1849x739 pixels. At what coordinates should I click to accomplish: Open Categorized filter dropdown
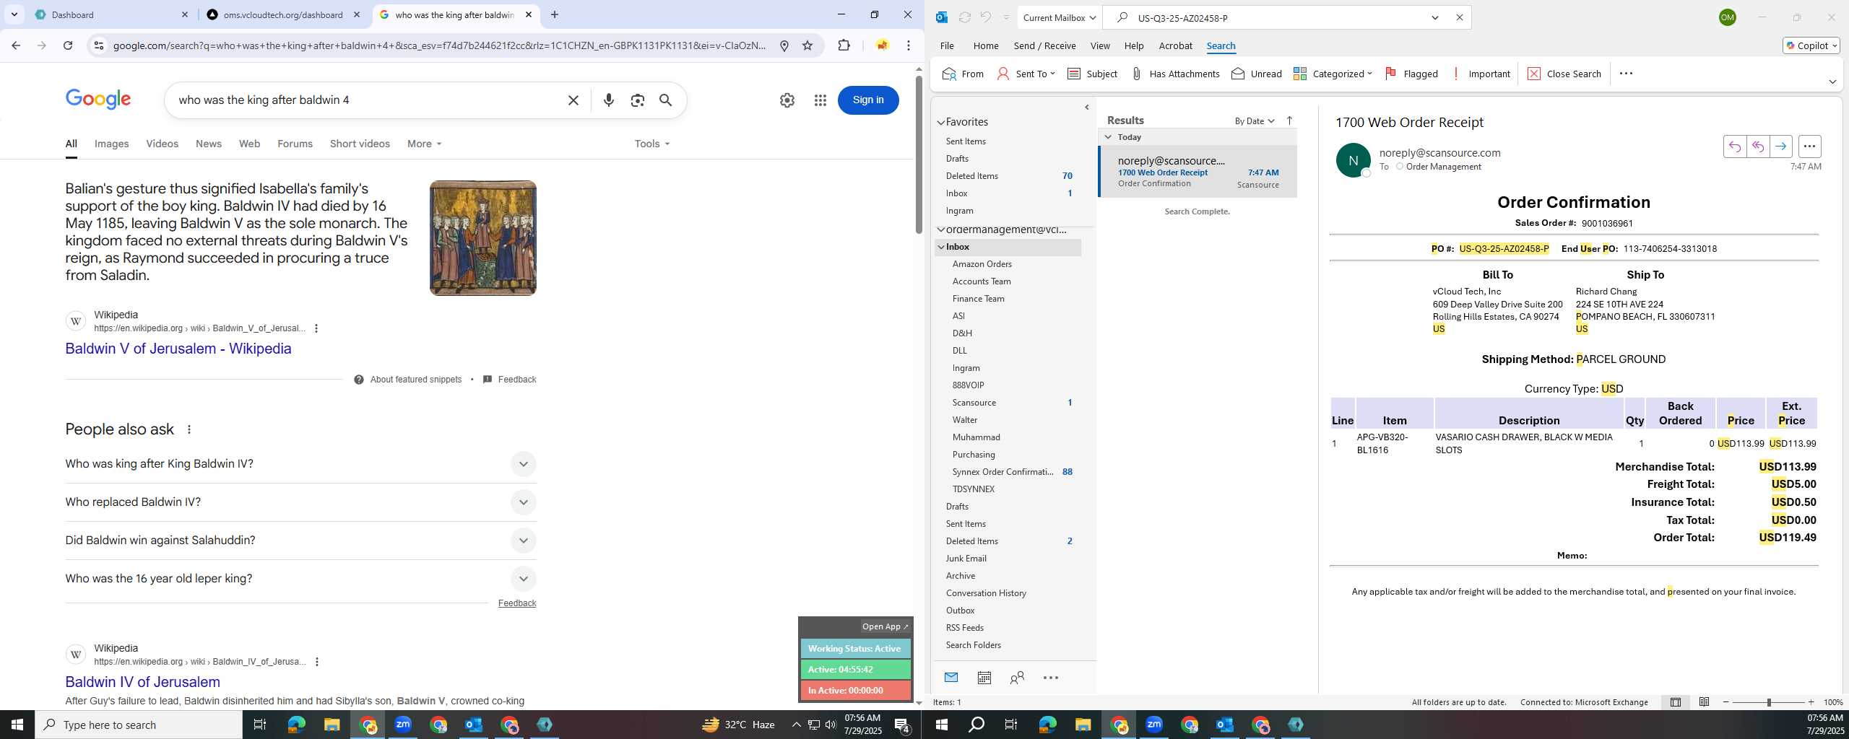[1333, 74]
